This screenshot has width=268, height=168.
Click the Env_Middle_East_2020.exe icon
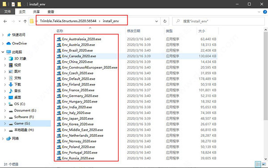(59, 130)
